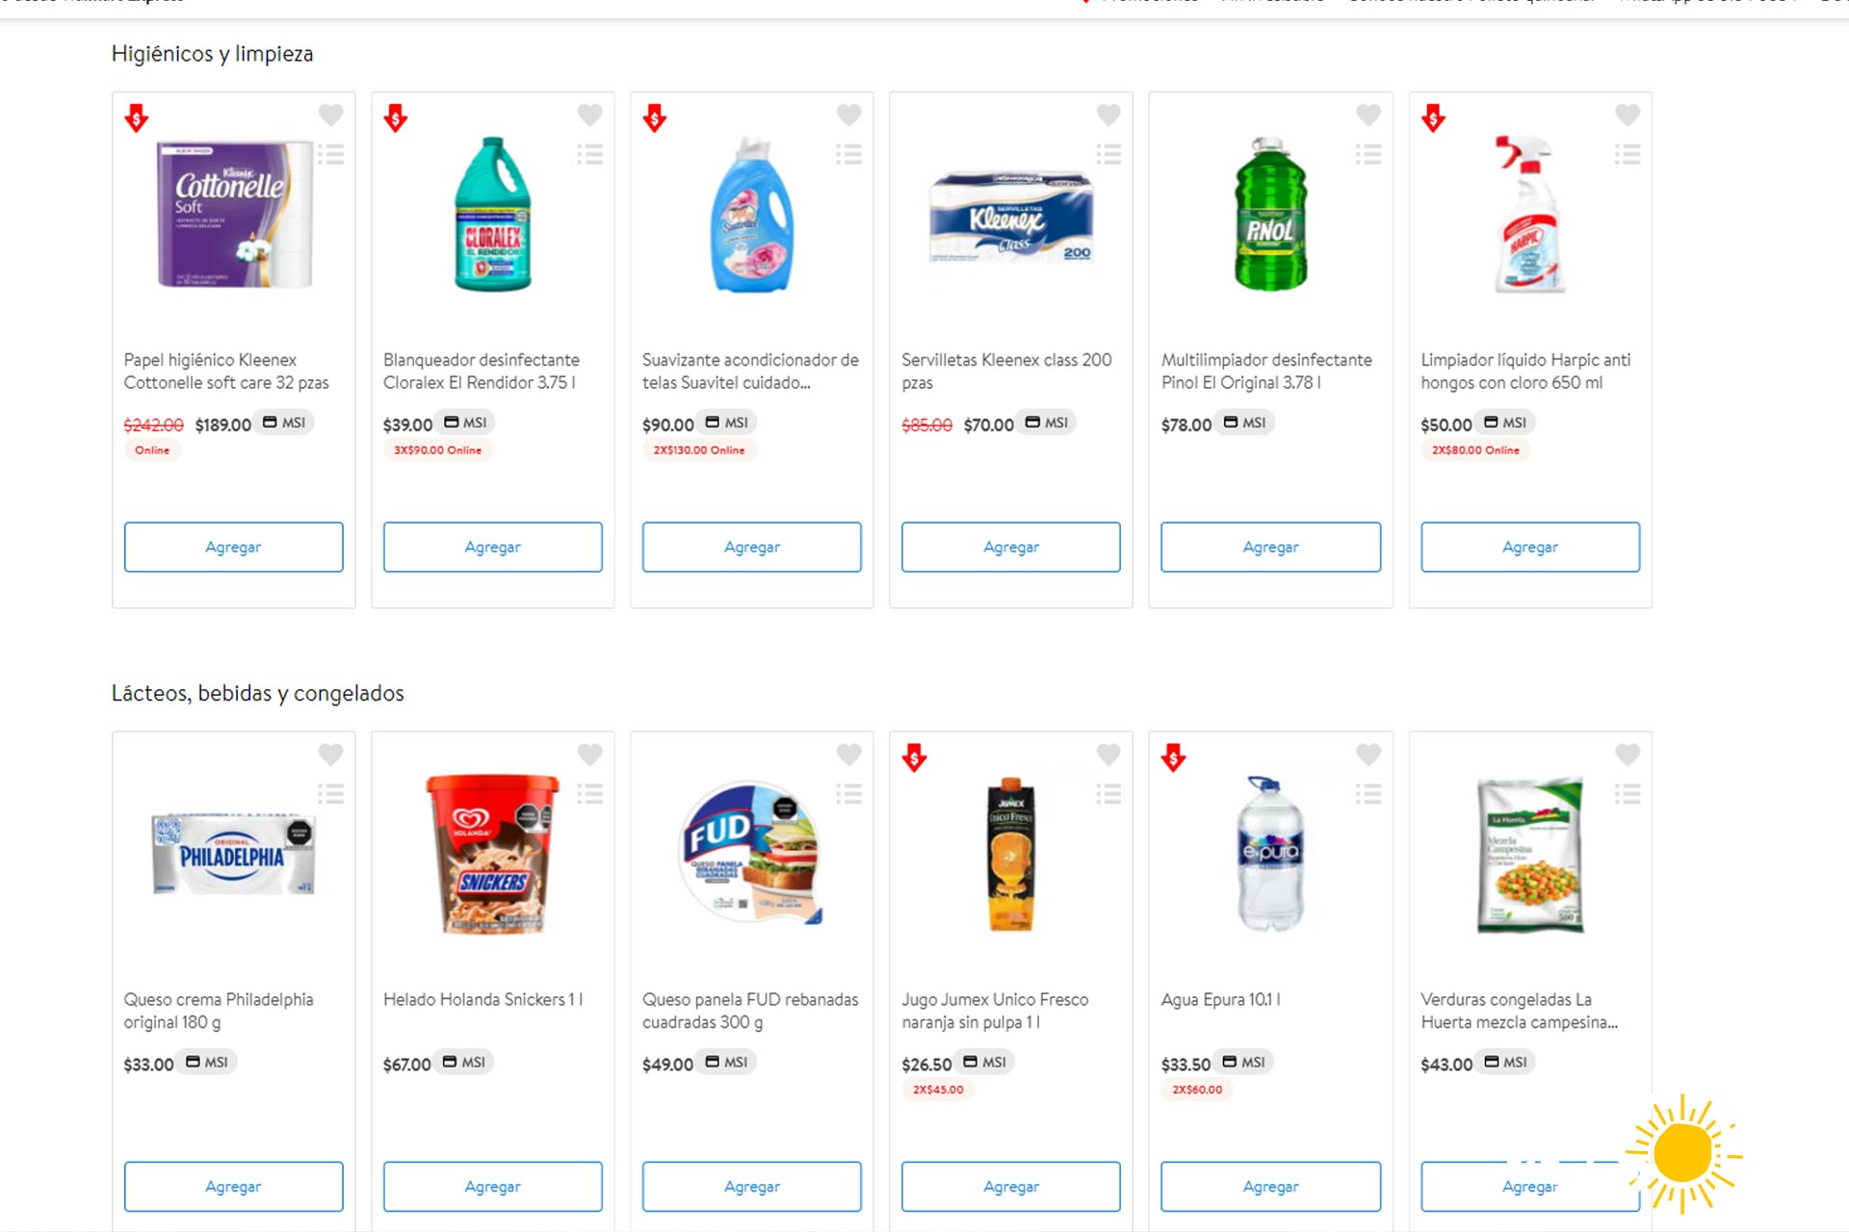
Task: Click price-drop icon on Jugo Jumex card
Action: (x=914, y=757)
